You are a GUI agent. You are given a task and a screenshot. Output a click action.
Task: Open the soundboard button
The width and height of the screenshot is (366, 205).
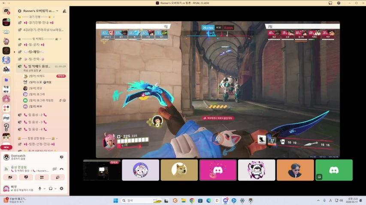(57, 177)
